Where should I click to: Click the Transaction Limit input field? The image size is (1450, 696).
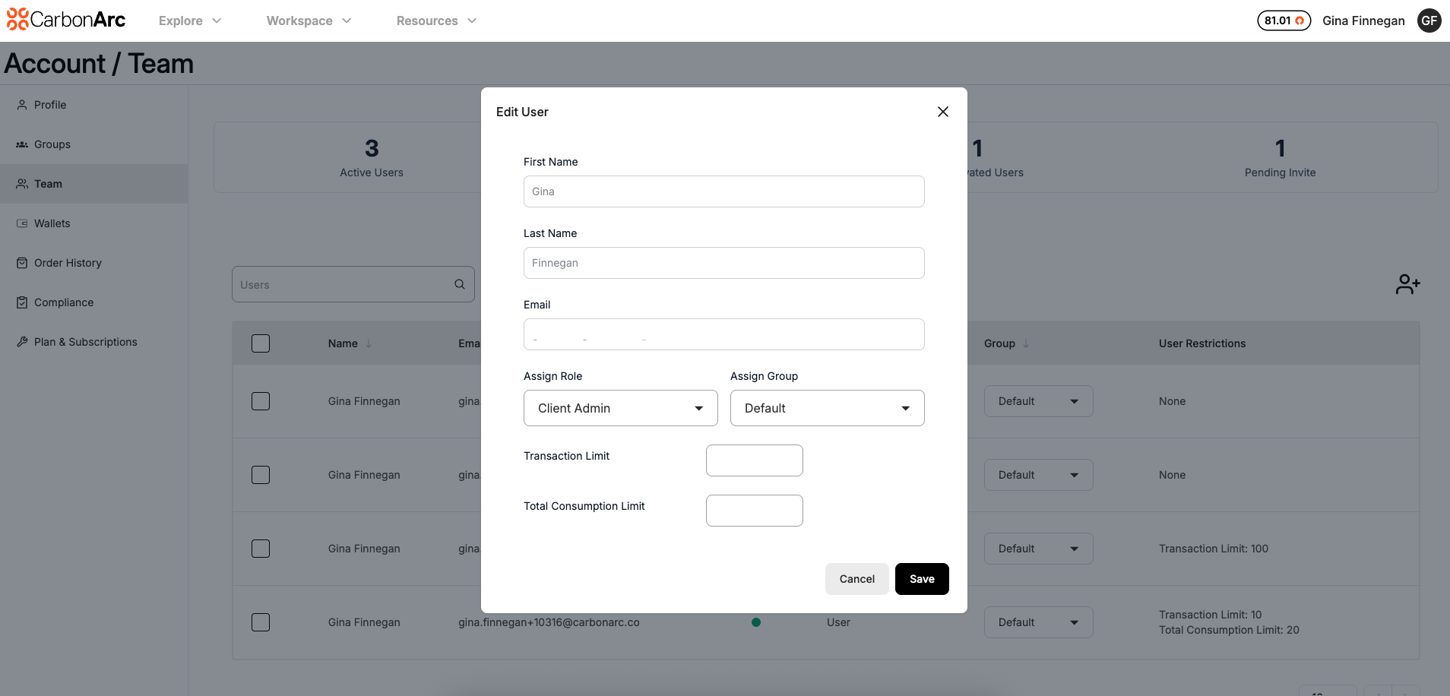coord(754,460)
